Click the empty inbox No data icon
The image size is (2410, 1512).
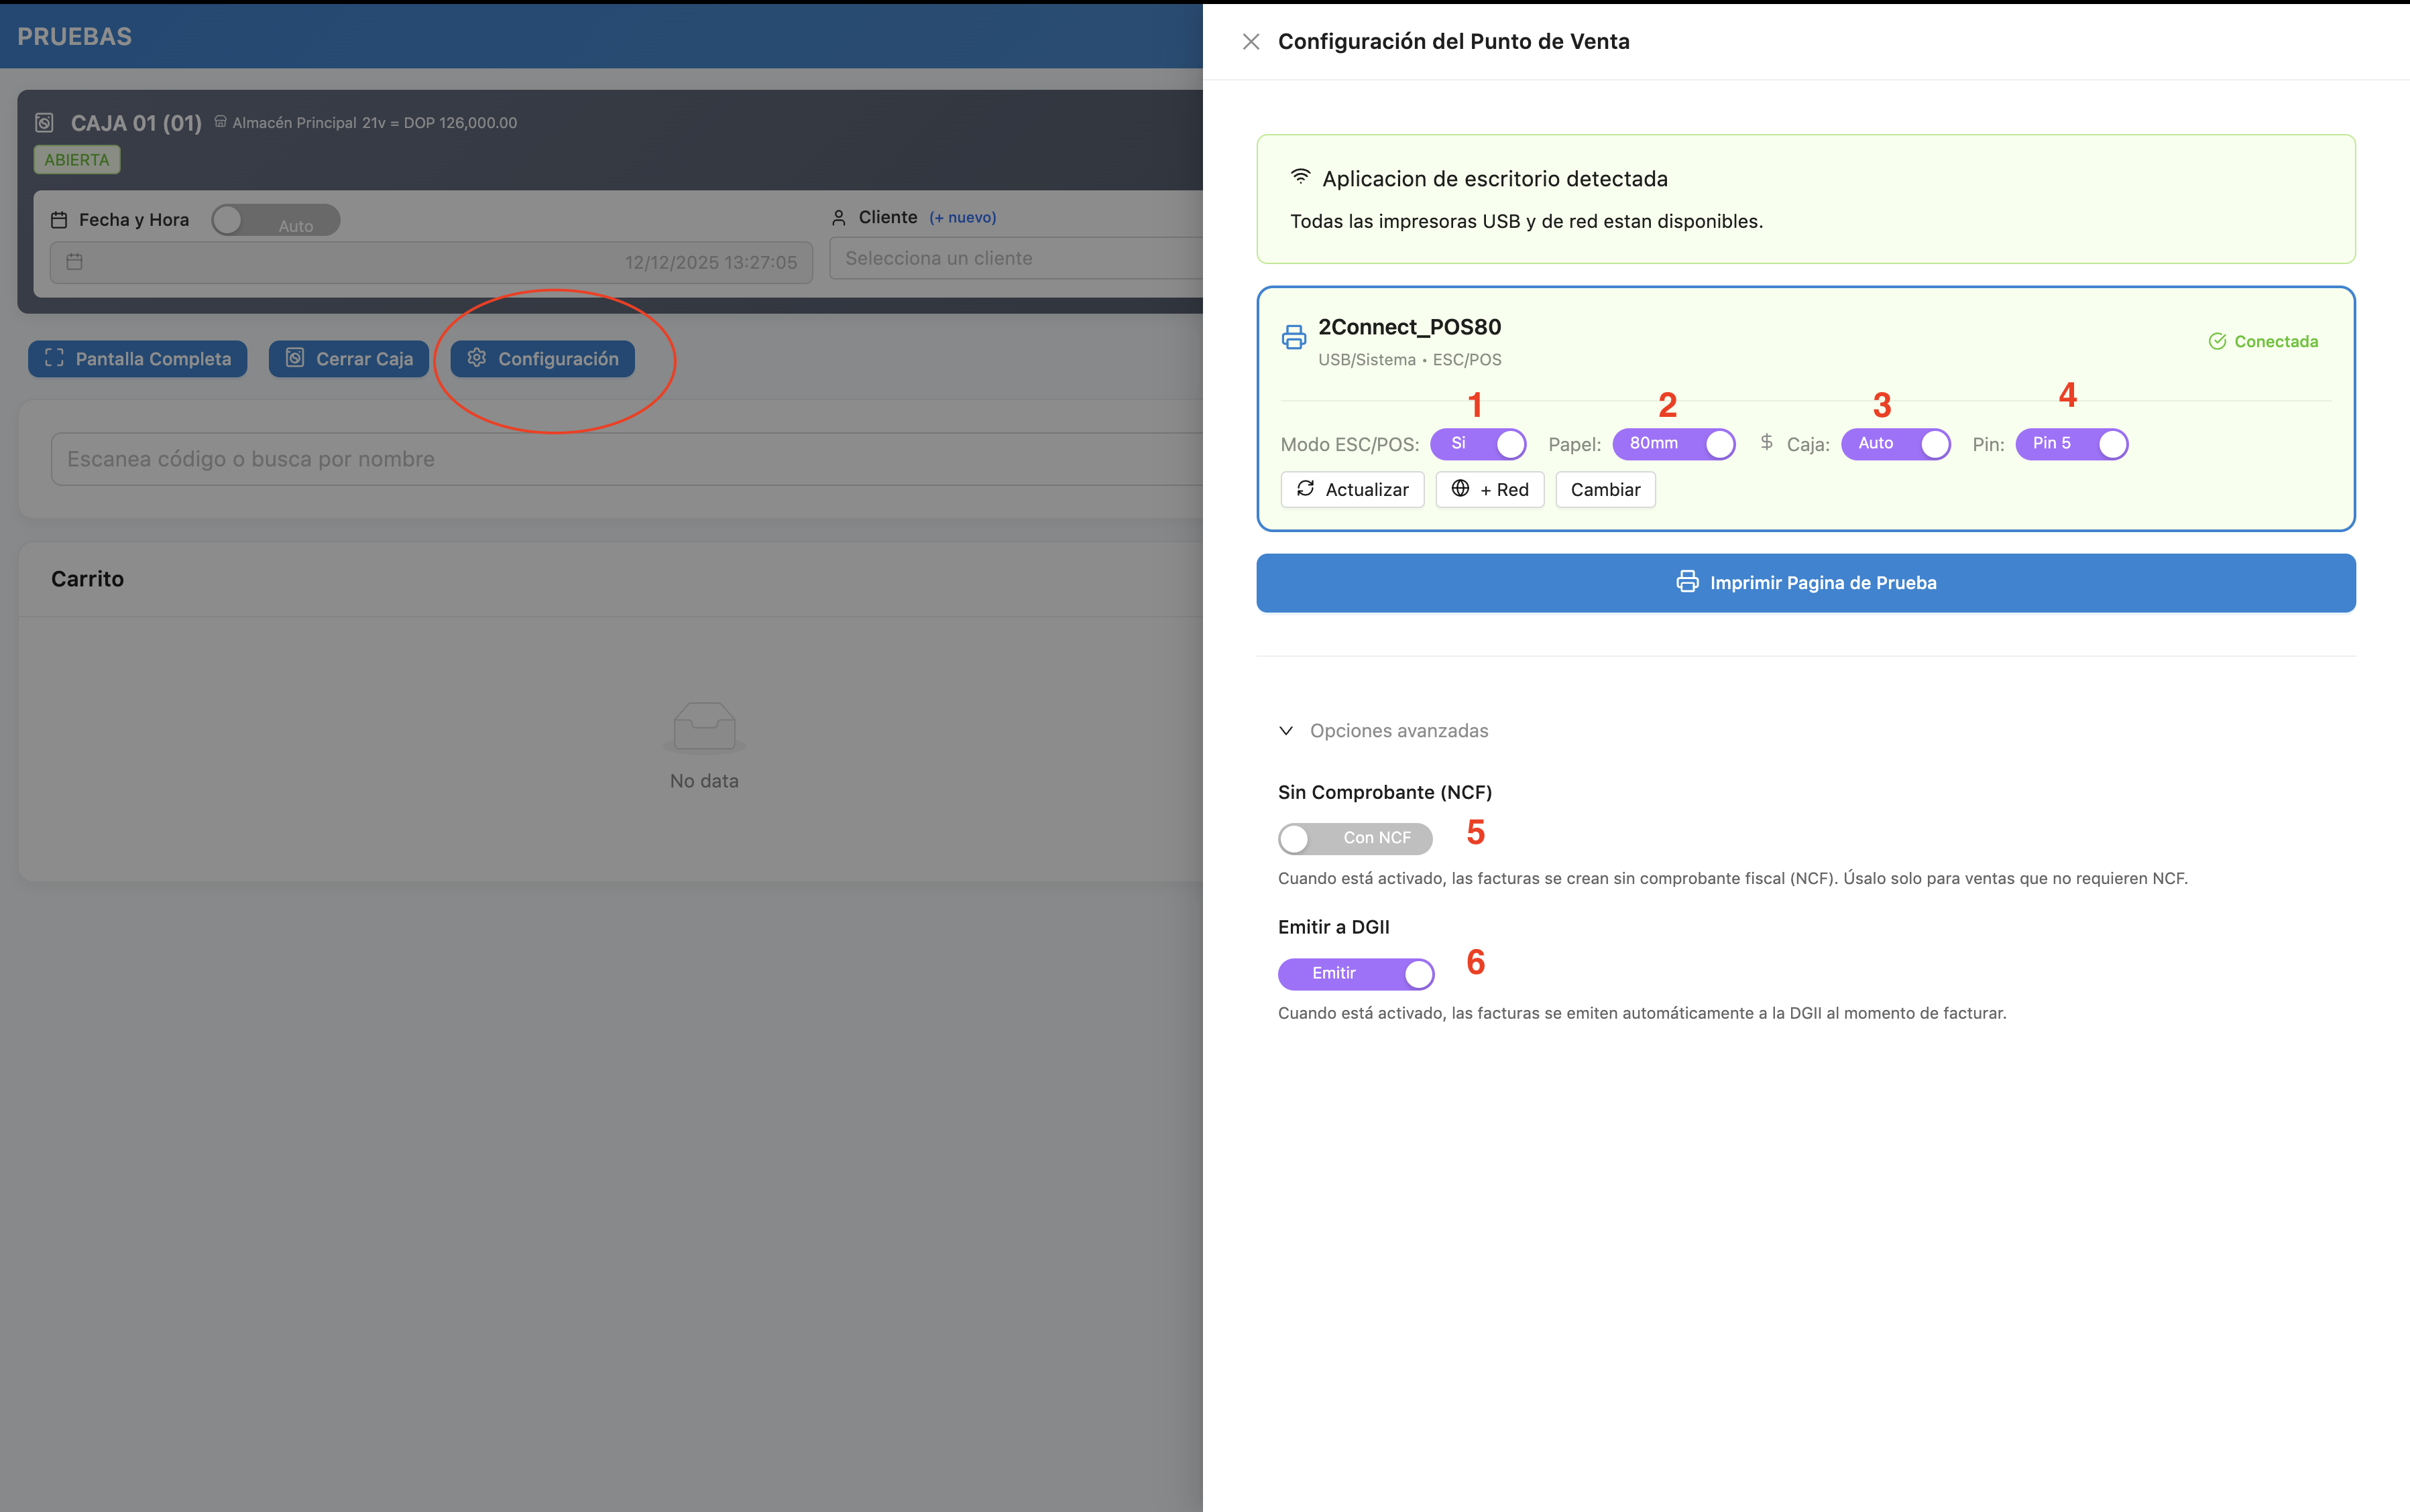tap(704, 727)
